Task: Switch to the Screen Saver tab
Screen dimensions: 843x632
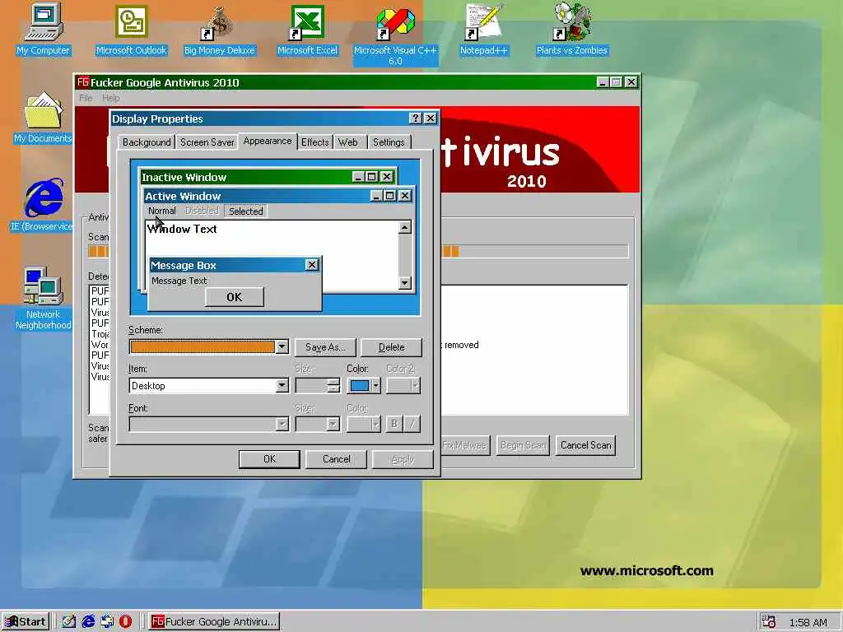Action: coord(207,142)
